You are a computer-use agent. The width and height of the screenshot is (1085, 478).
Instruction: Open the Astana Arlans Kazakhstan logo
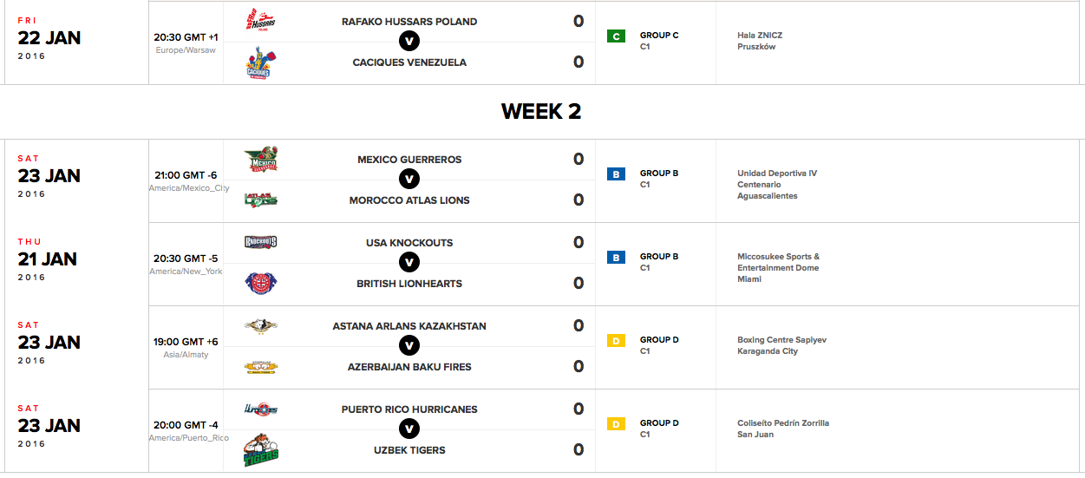[261, 326]
